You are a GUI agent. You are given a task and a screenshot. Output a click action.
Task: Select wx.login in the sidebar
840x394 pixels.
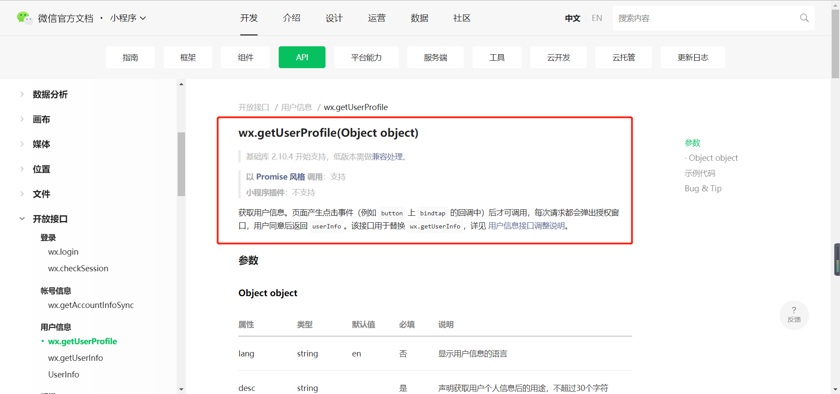tap(63, 252)
